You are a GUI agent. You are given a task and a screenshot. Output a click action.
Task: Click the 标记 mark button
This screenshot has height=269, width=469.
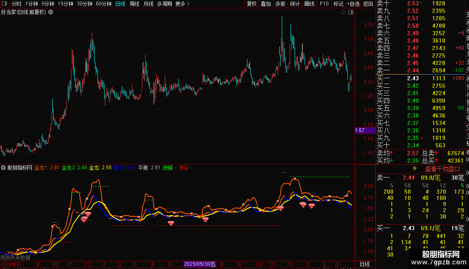(338, 4)
